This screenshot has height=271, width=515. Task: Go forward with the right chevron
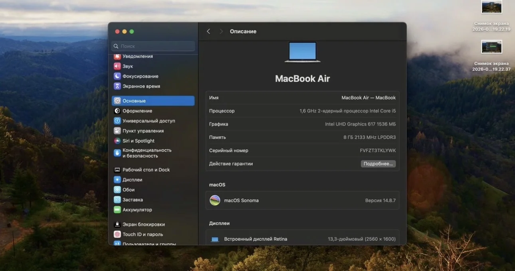click(x=221, y=31)
